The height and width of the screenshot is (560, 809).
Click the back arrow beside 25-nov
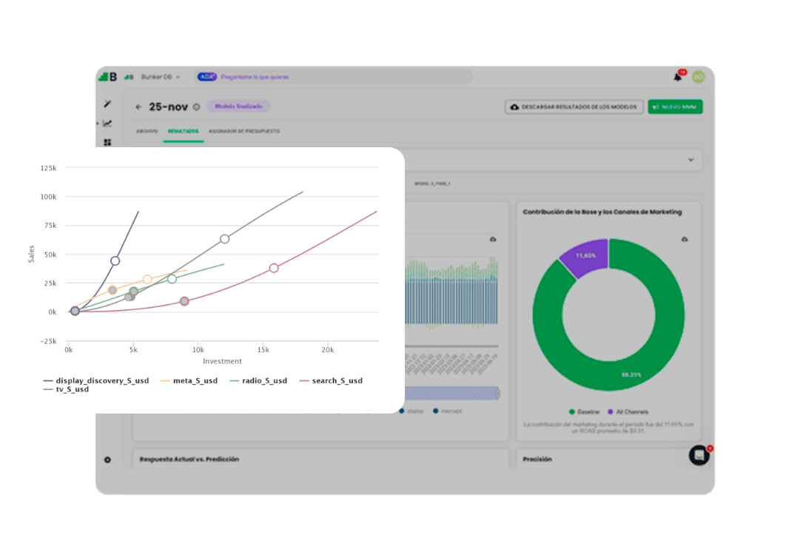[x=138, y=107]
